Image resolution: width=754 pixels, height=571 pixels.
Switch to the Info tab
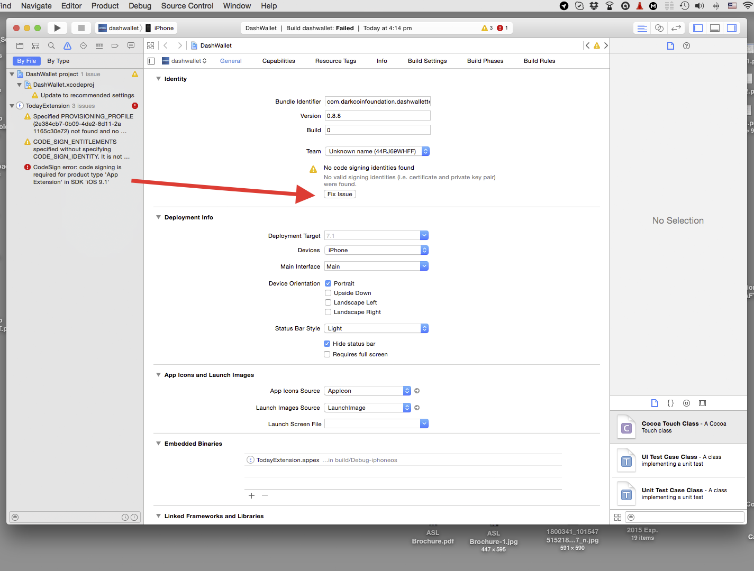pyautogui.click(x=382, y=61)
